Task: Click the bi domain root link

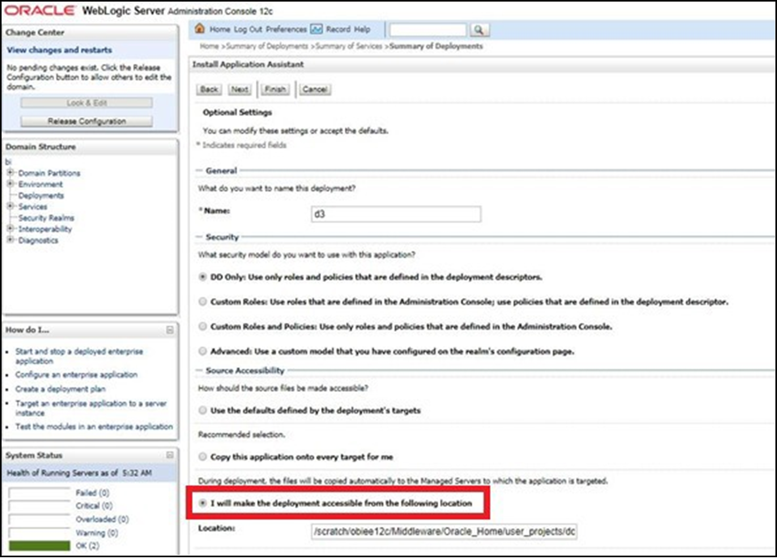Action: (x=8, y=162)
